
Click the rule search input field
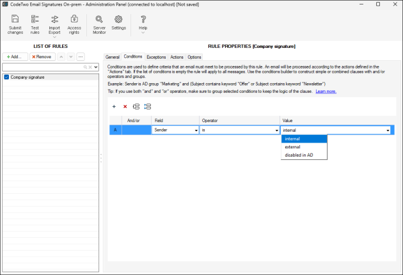point(42,67)
